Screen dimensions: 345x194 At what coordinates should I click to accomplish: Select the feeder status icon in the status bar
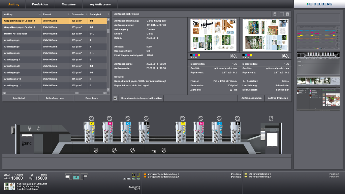69,176
